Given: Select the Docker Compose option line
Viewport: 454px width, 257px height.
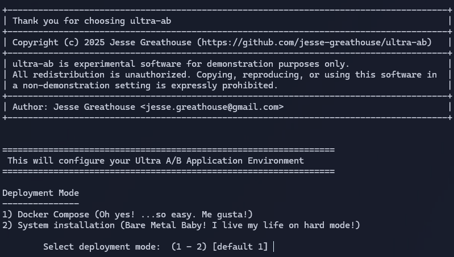Looking at the screenshot, I should tap(127, 215).
